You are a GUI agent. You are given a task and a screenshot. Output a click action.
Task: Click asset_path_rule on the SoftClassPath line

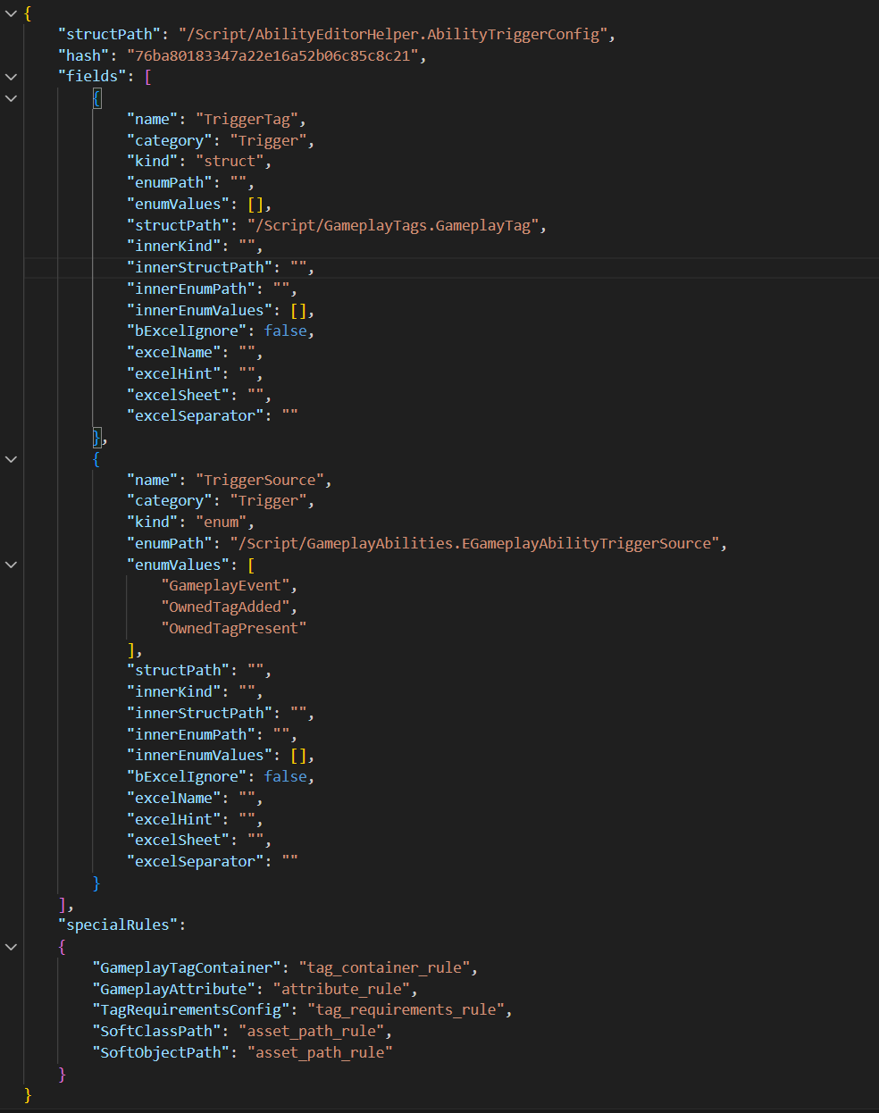tap(312, 1031)
